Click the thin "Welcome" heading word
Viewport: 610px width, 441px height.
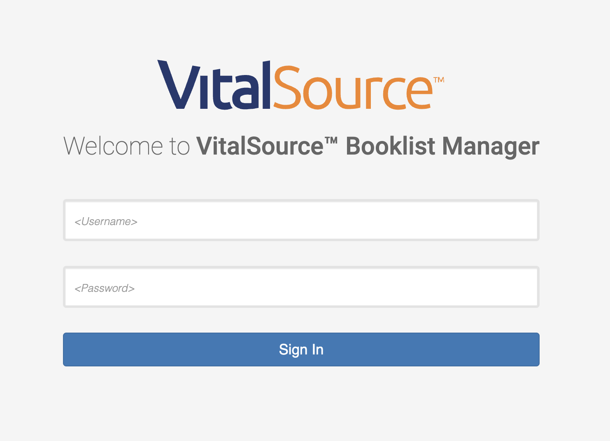(x=114, y=146)
